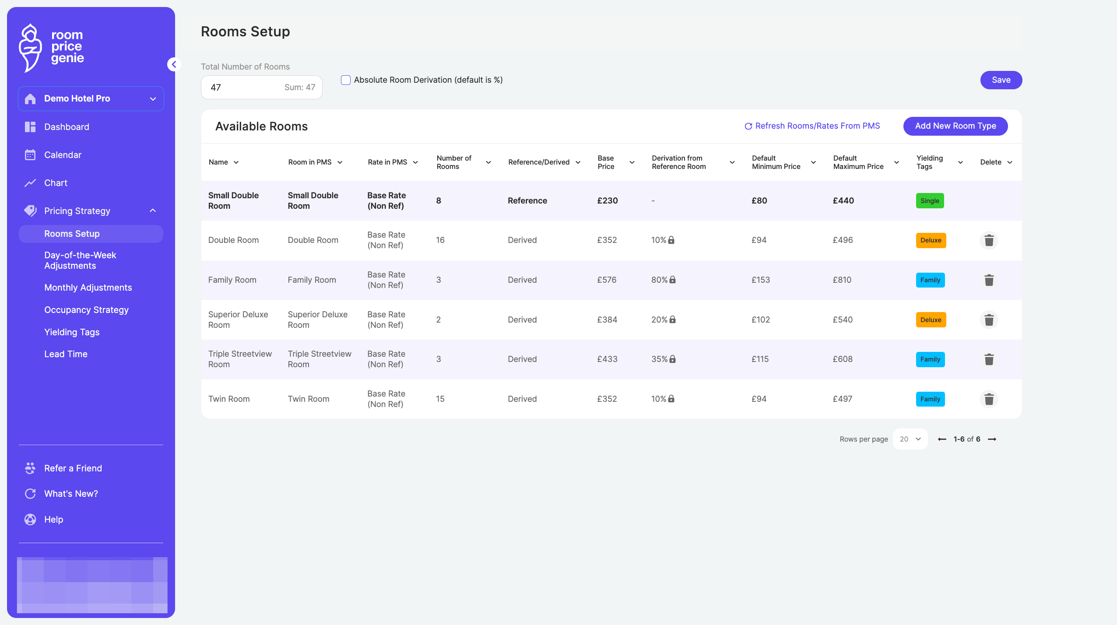Viewport: 1117px width, 625px height.
Task: Delete the Family Room row
Action: (989, 280)
